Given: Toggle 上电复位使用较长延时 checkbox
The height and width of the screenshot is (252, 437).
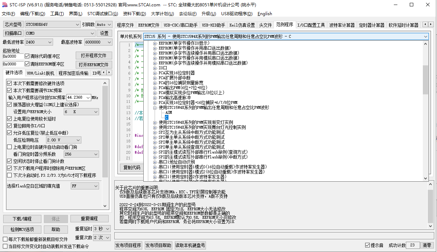Looking at the screenshot, I should (10, 119).
